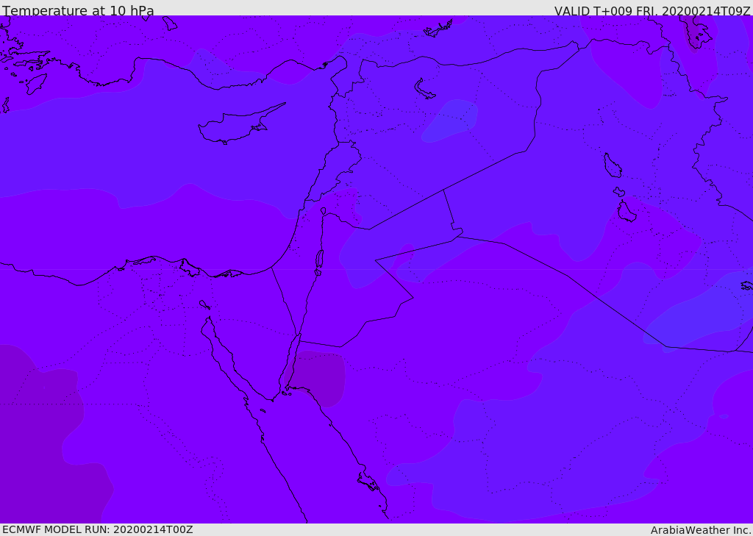This screenshot has width=753, height=536.
Task: Select the island of Cyprus on map
Action: click(x=235, y=126)
